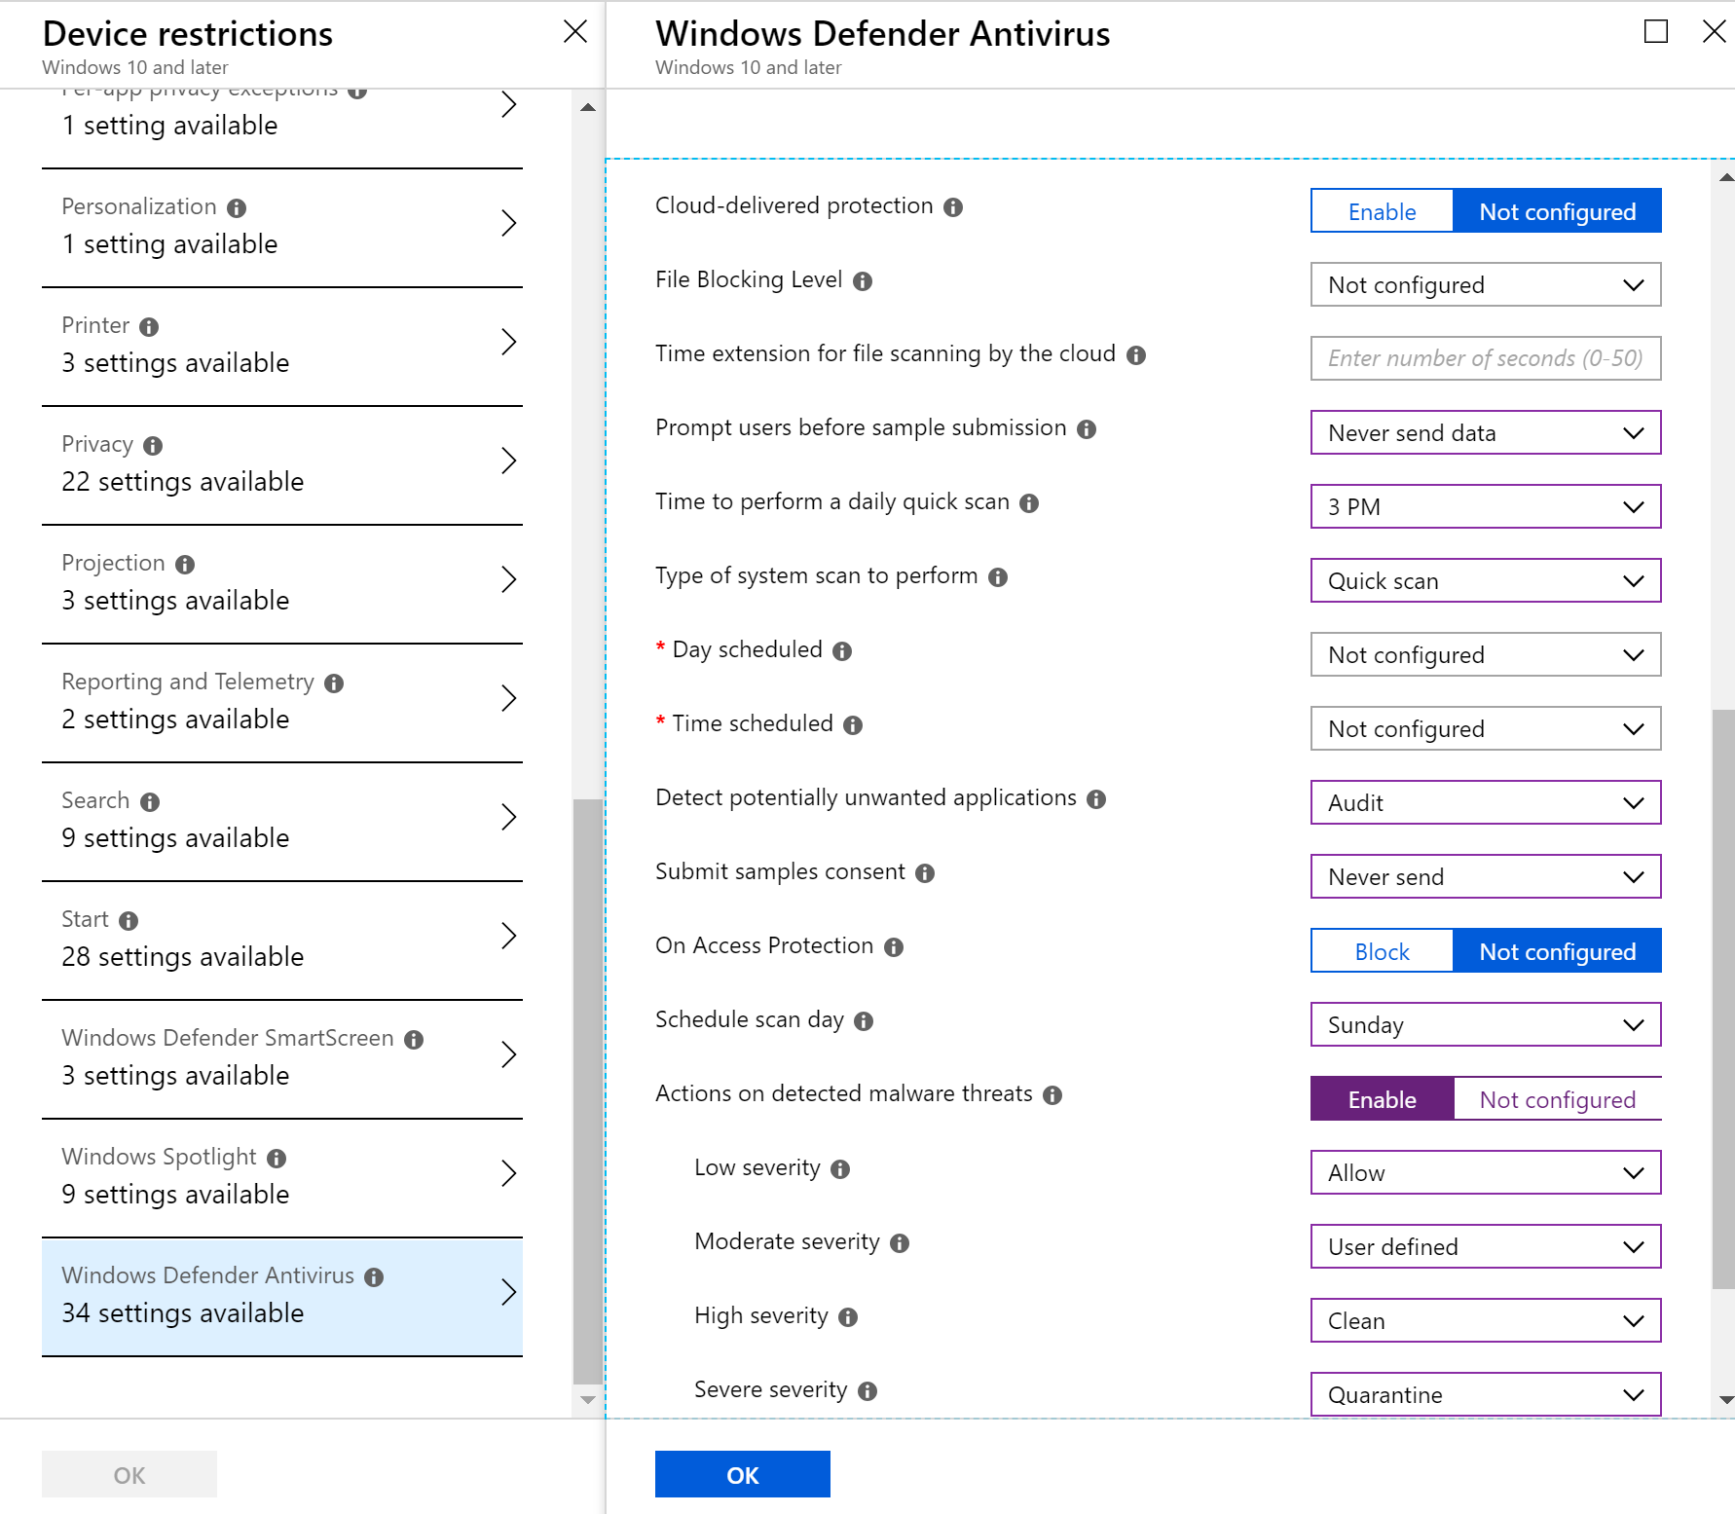
Task: Open Time scheduled dropdown
Action: (1486, 728)
